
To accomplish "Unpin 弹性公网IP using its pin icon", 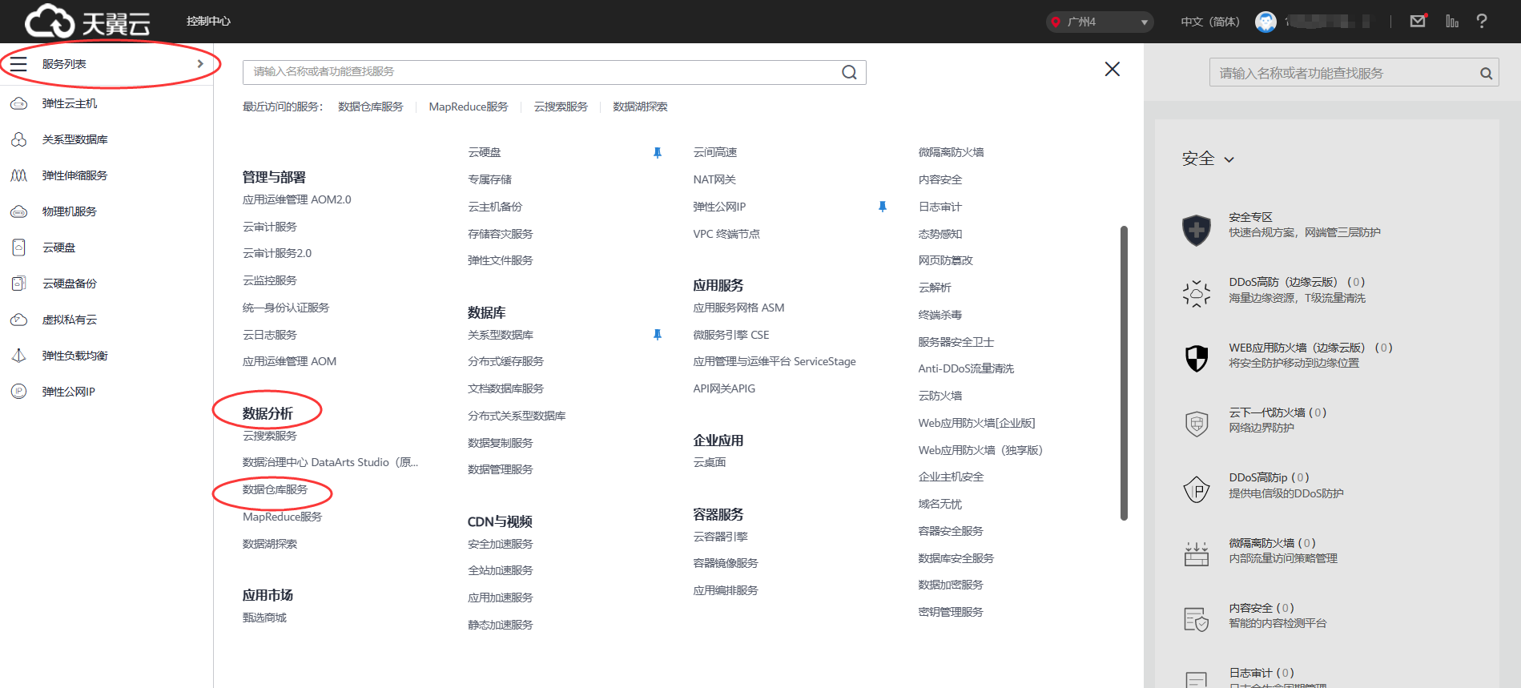I will point(883,207).
